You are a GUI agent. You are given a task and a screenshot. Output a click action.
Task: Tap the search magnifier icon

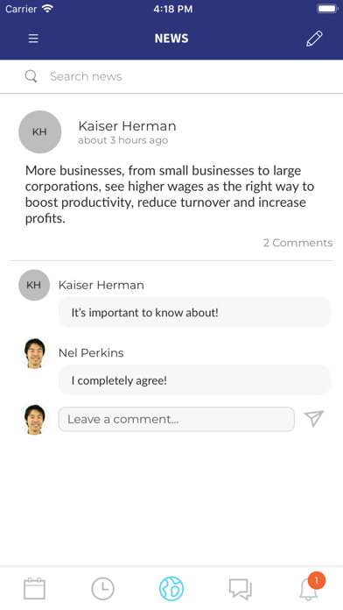pos(31,76)
